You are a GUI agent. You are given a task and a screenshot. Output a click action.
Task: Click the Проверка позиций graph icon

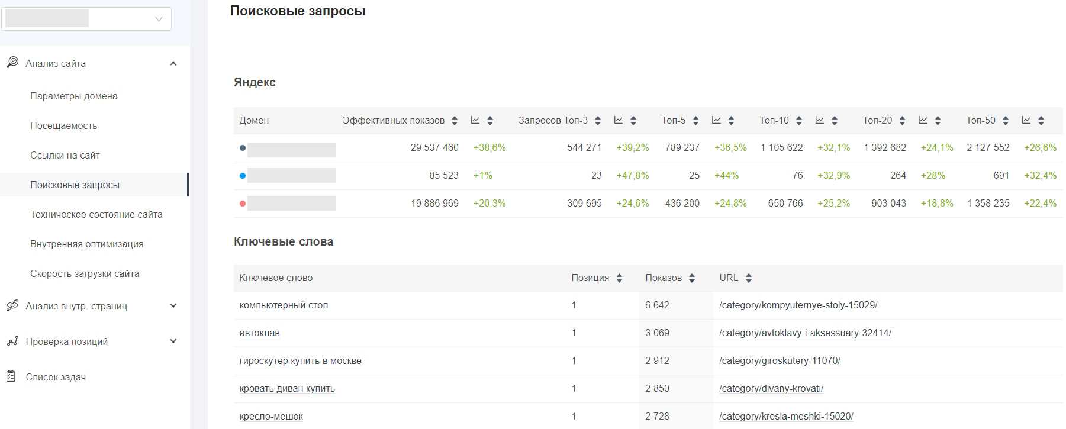[x=12, y=341]
